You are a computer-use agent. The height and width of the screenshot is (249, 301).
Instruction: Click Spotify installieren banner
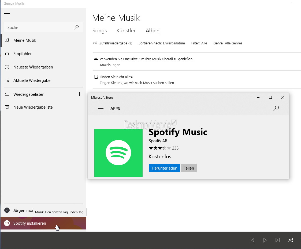(x=43, y=223)
